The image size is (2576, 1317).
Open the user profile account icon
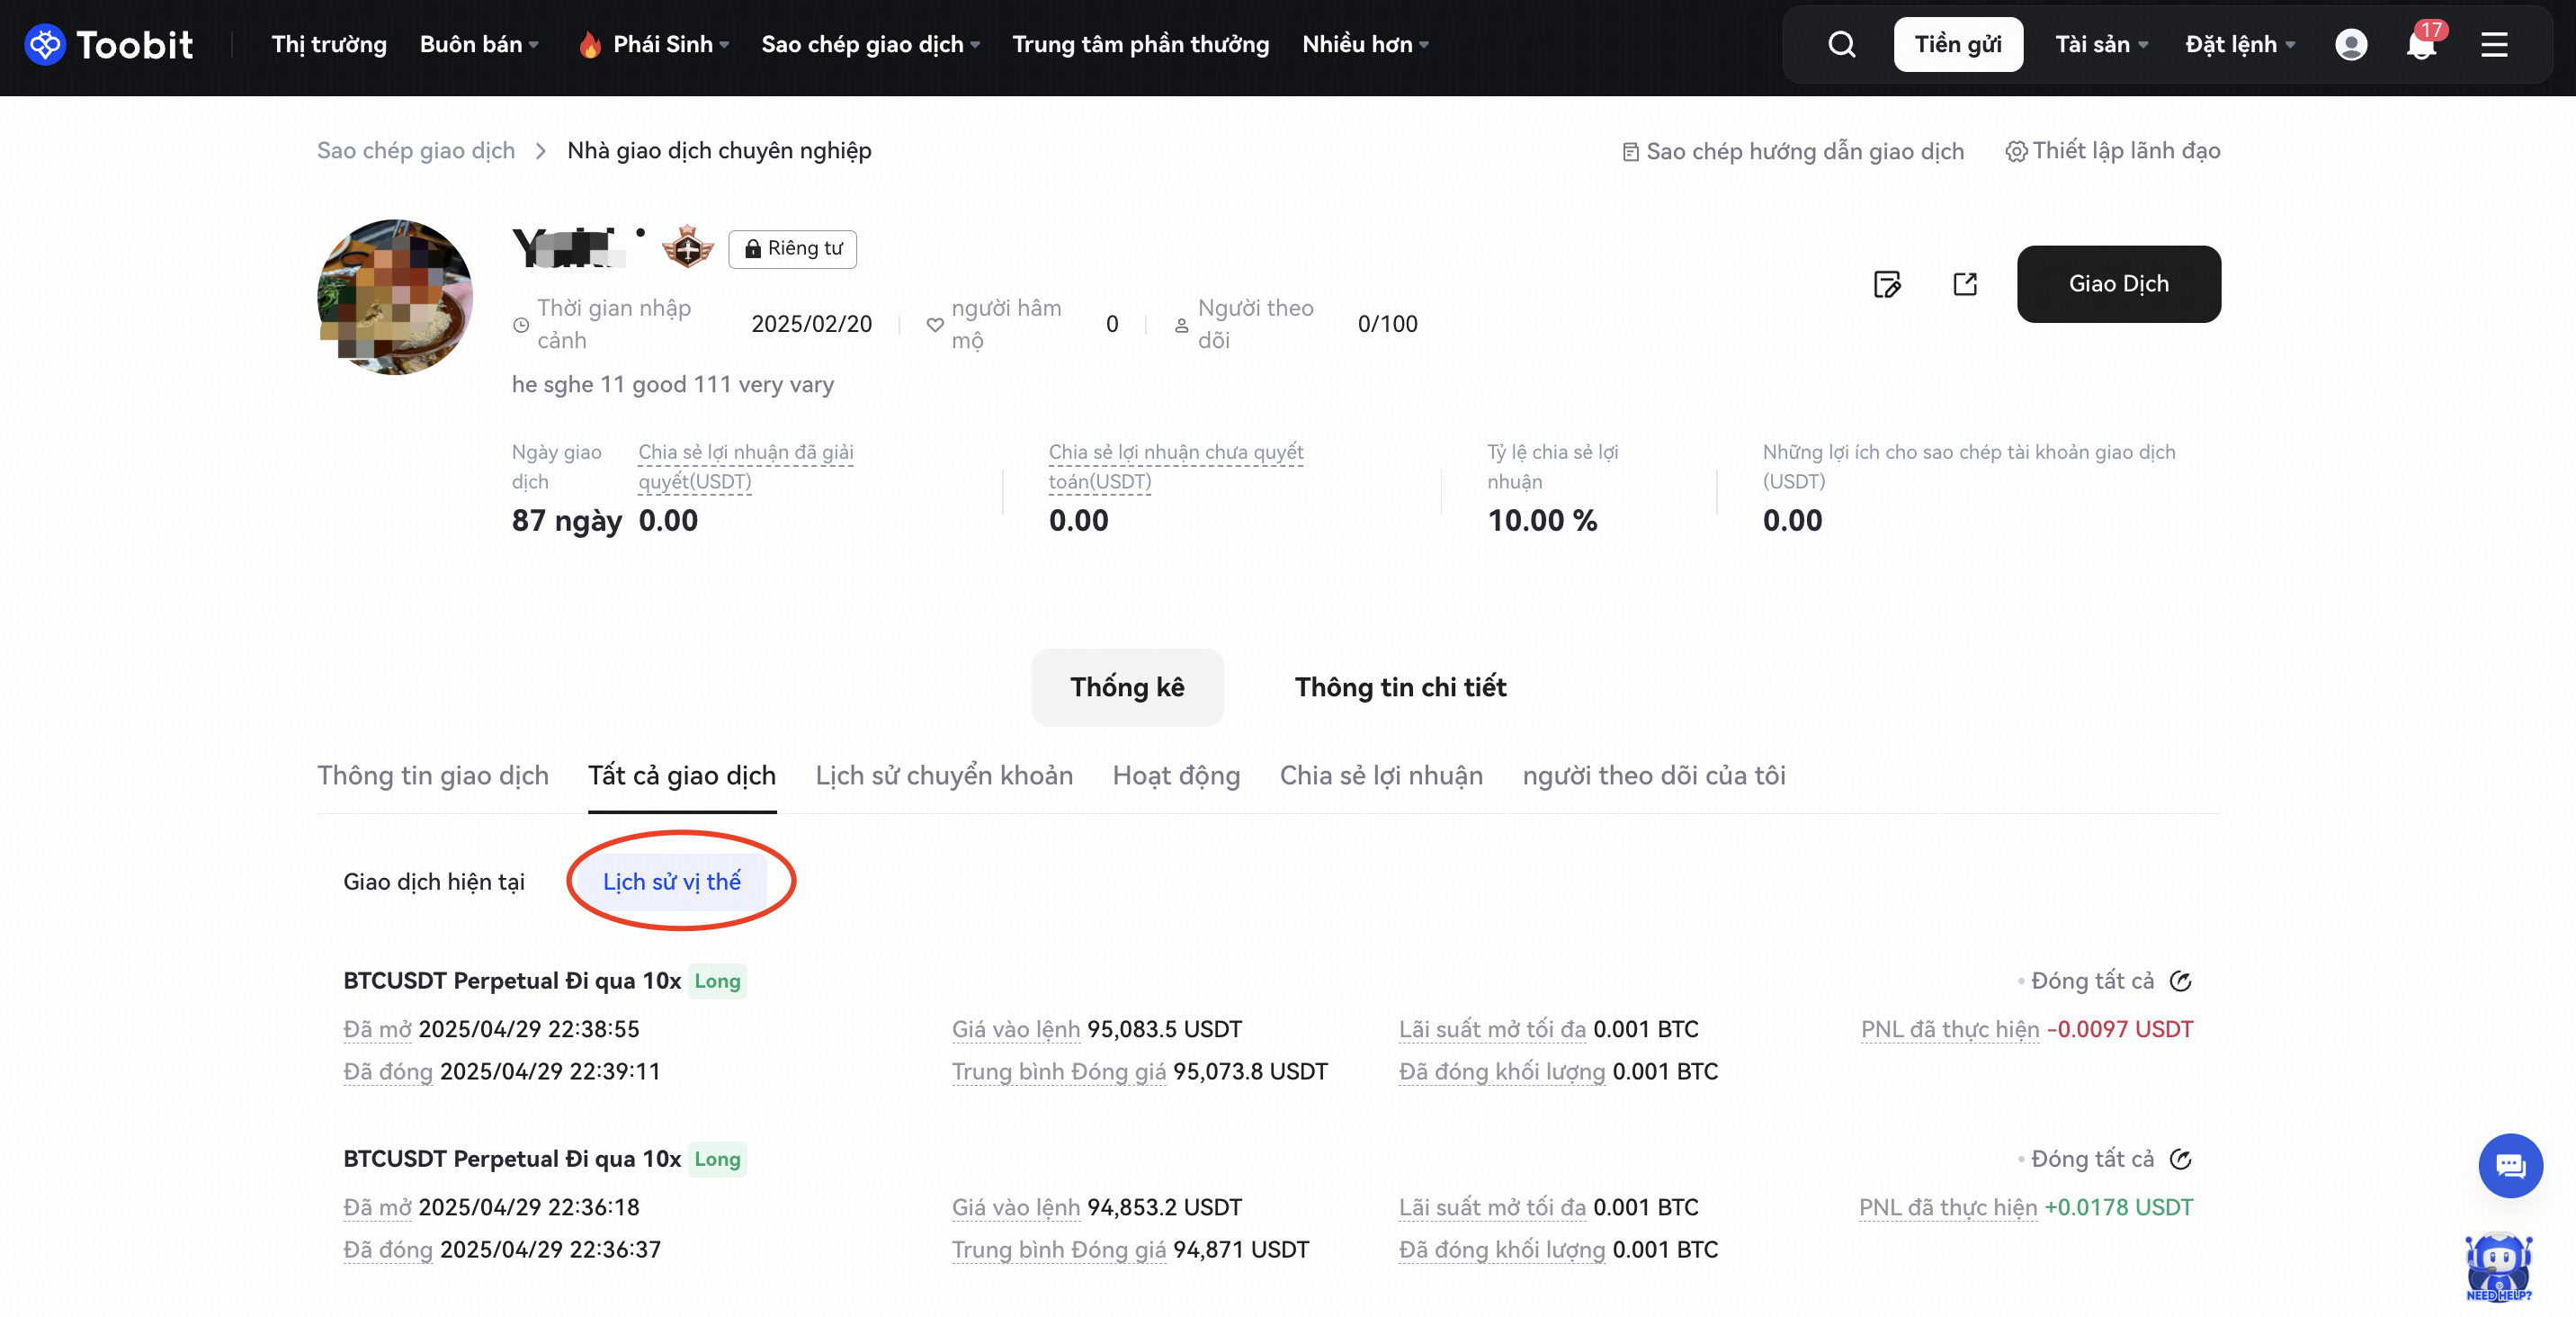pyautogui.click(x=2350, y=45)
